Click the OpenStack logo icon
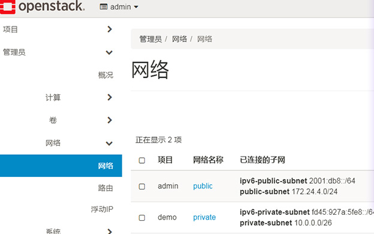The image size is (374, 234). [7, 7]
